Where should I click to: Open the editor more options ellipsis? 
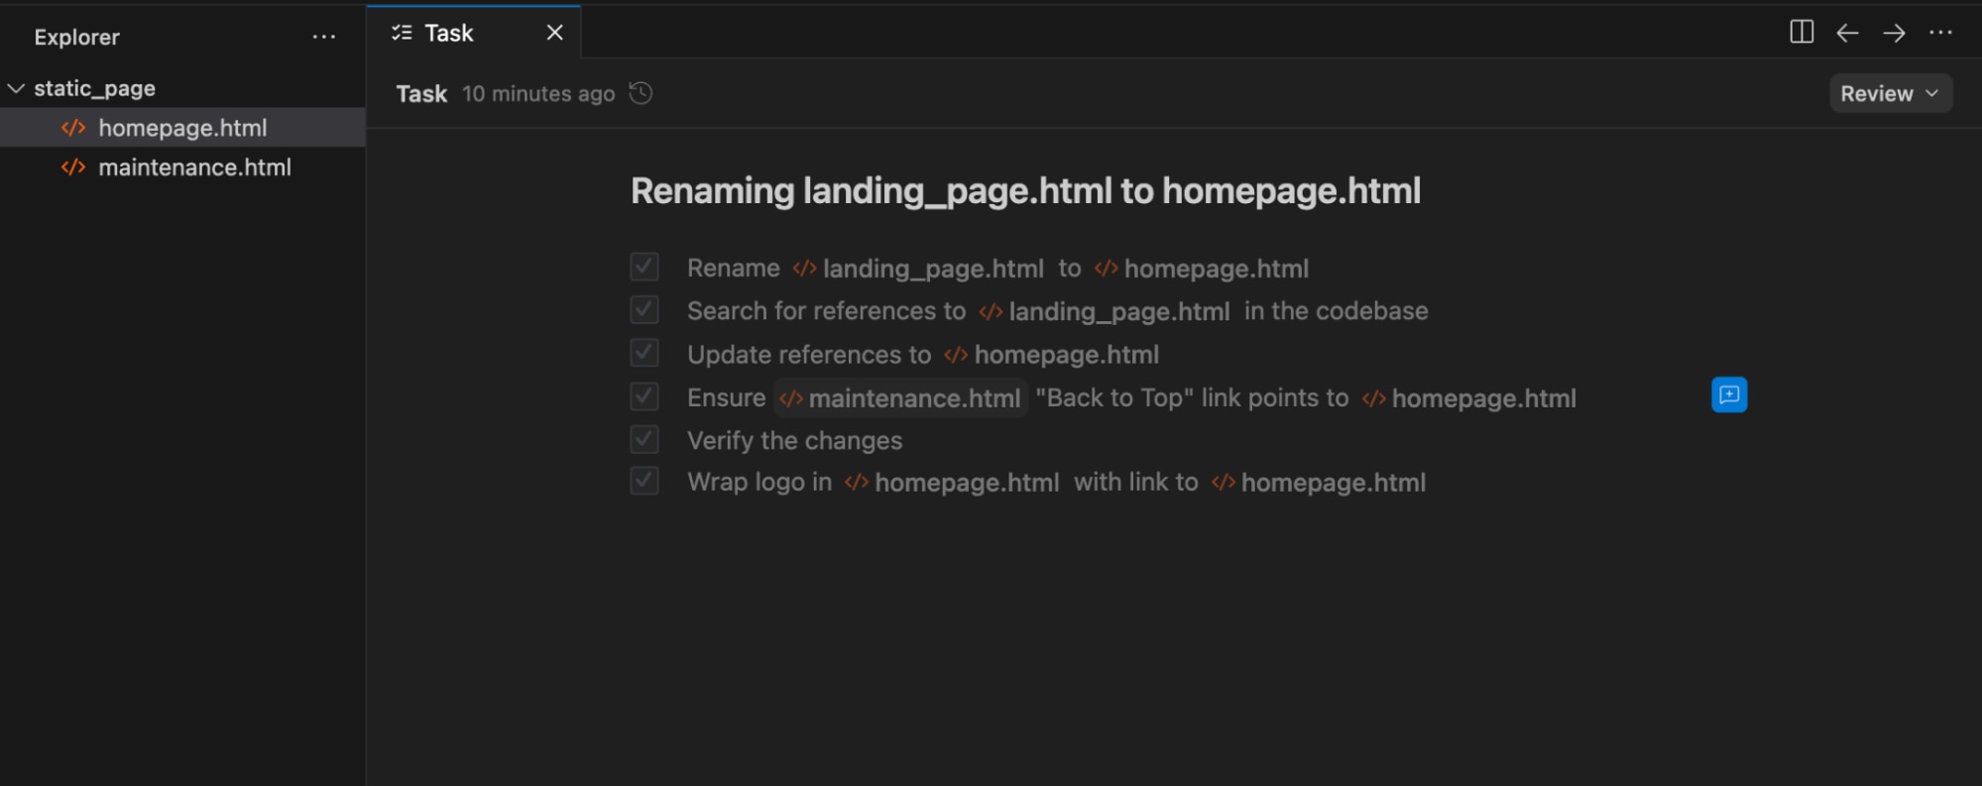tap(1940, 33)
